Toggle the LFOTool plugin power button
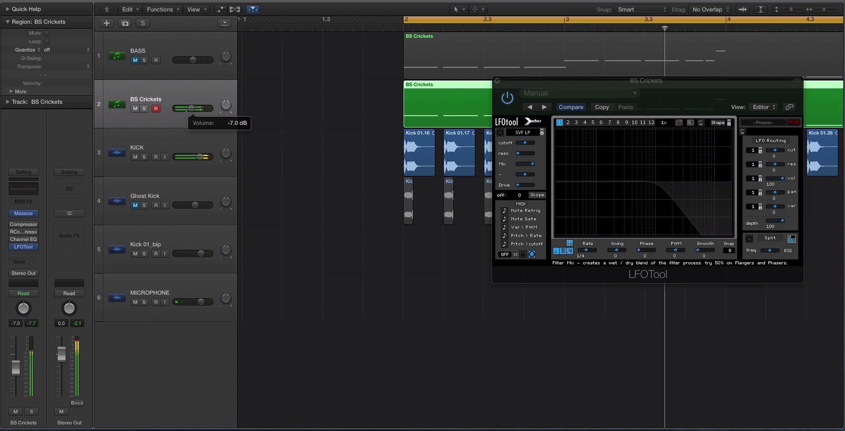The height and width of the screenshot is (431, 845). [x=507, y=98]
